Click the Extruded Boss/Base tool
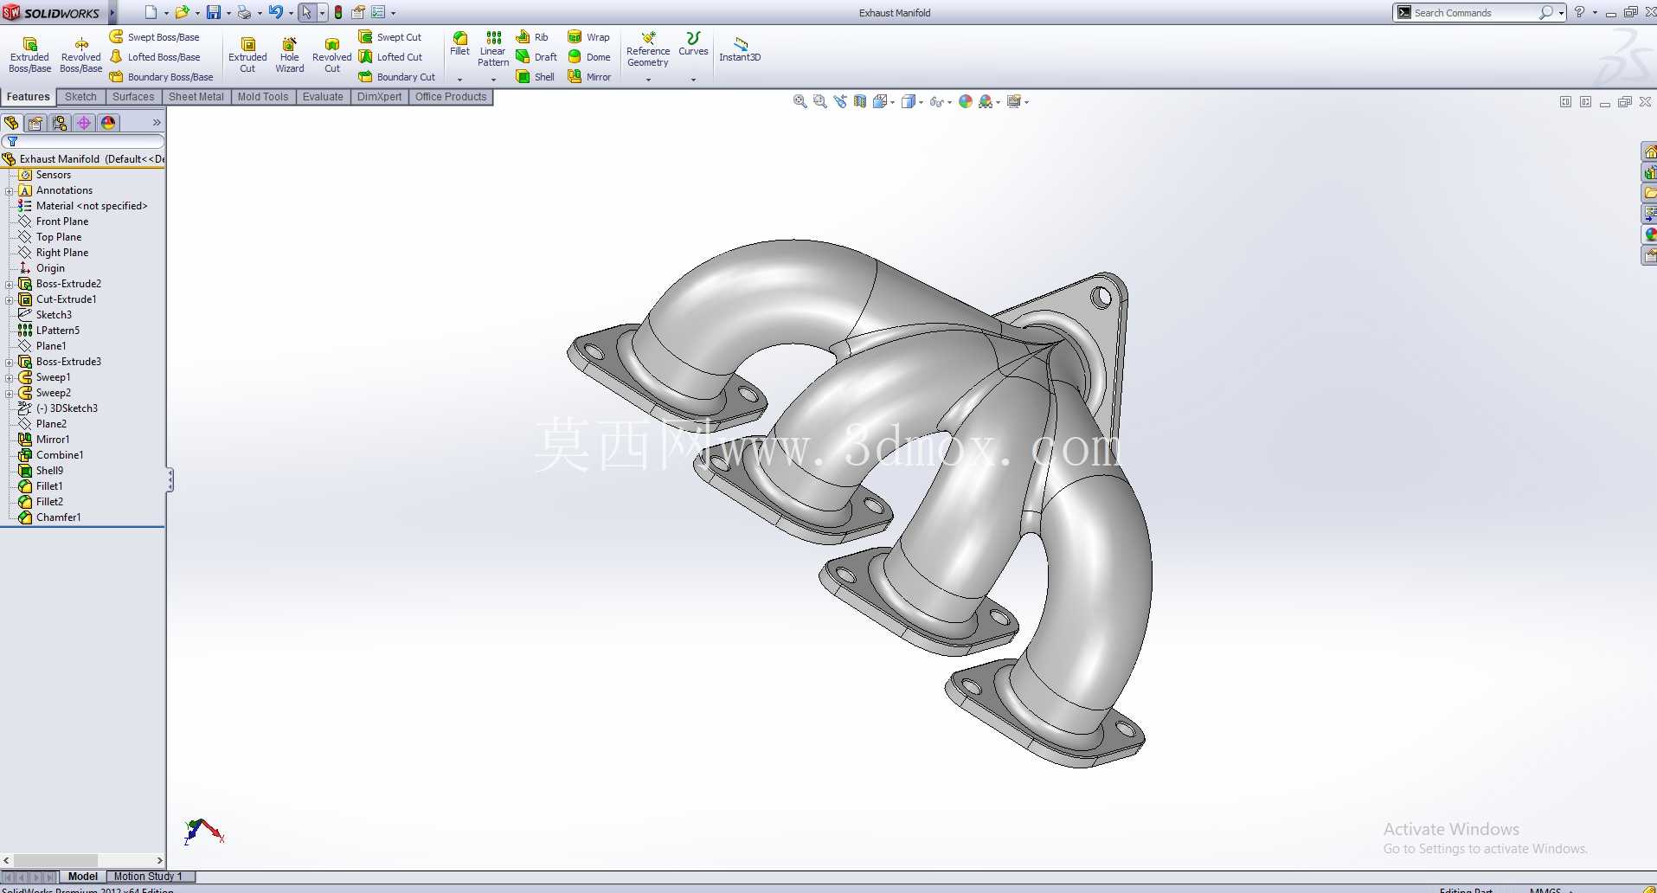 pos(29,55)
